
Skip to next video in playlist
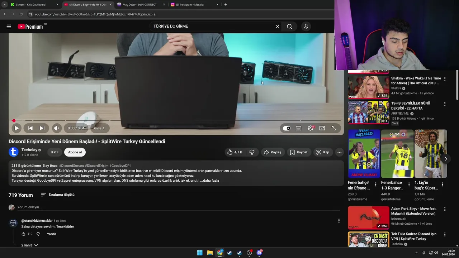pos(42,128)
